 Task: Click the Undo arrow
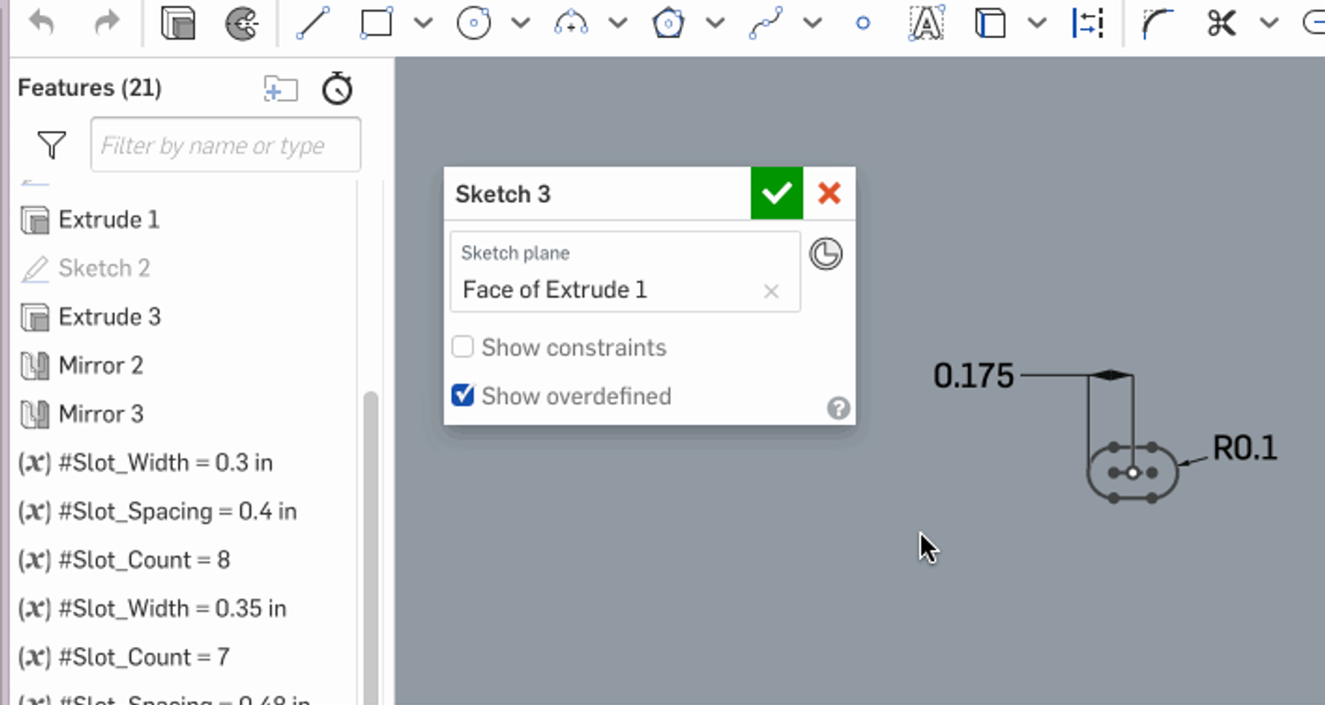point(41,23)
